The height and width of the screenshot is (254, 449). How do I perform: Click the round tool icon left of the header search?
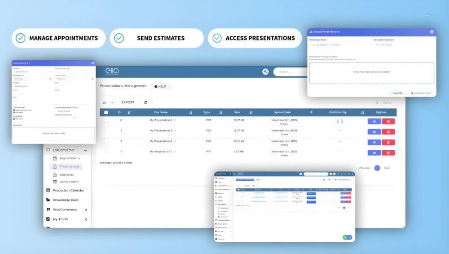(x=265, y=72)
